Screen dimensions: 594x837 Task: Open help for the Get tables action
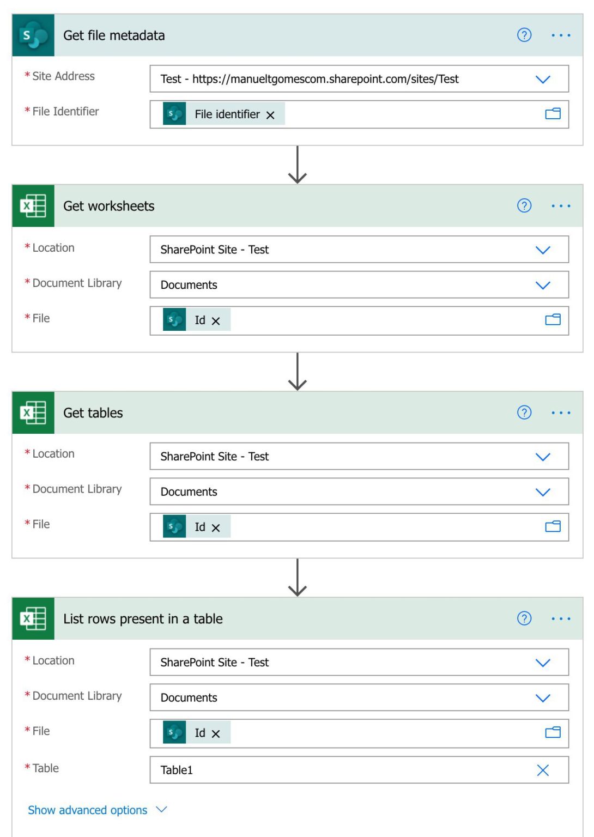[x=524, y=413]
